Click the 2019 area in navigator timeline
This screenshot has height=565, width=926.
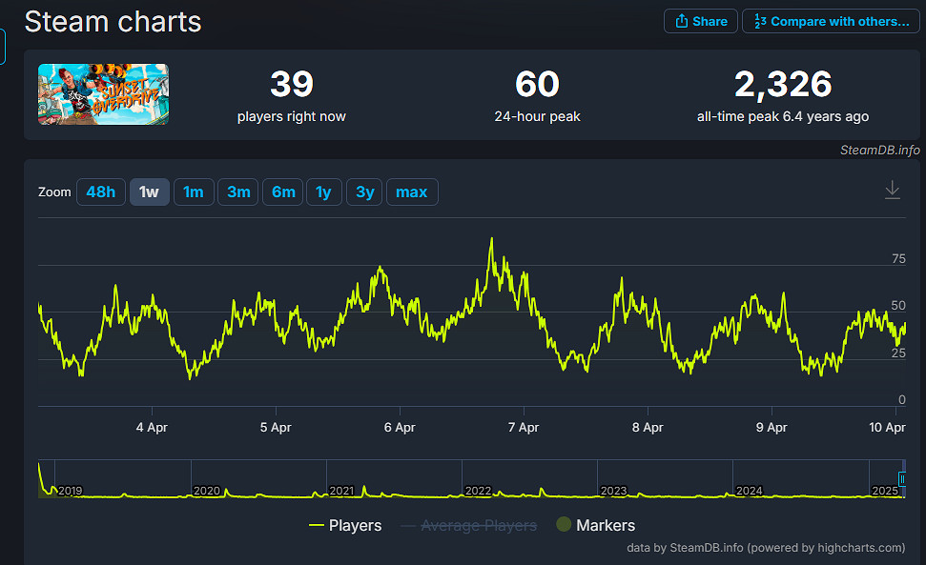pyautogui.click(x=70, y=490)
